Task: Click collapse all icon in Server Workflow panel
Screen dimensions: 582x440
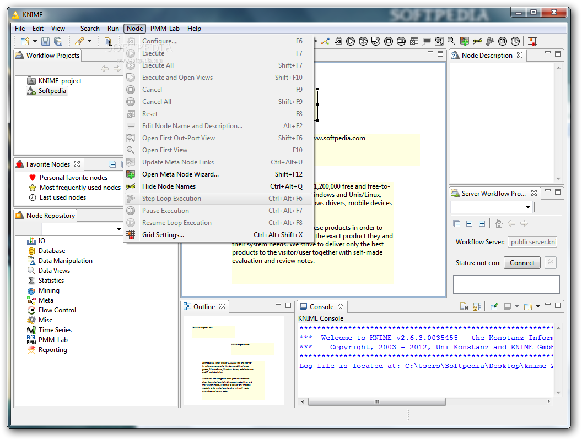Action: click(x=457, y=223)
